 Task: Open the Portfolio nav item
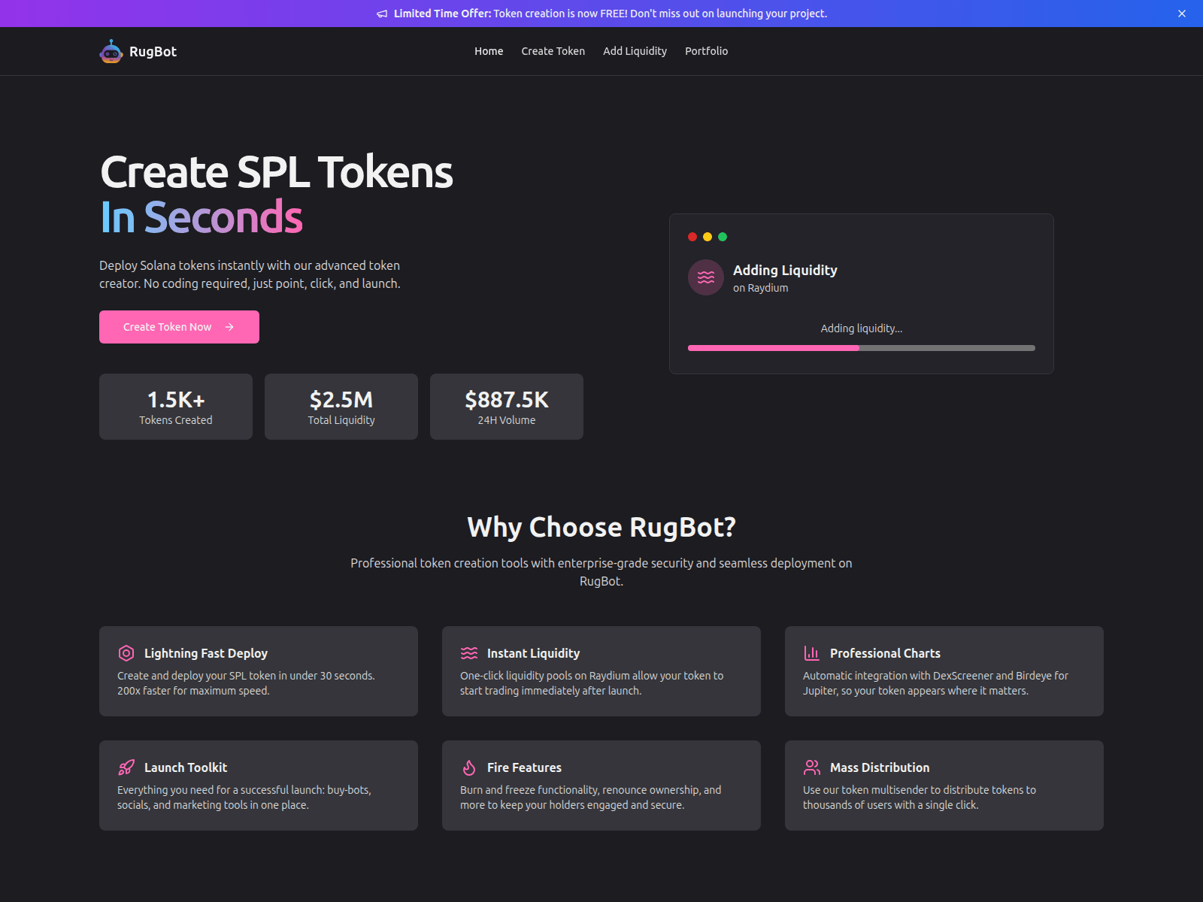pos(706,51)
